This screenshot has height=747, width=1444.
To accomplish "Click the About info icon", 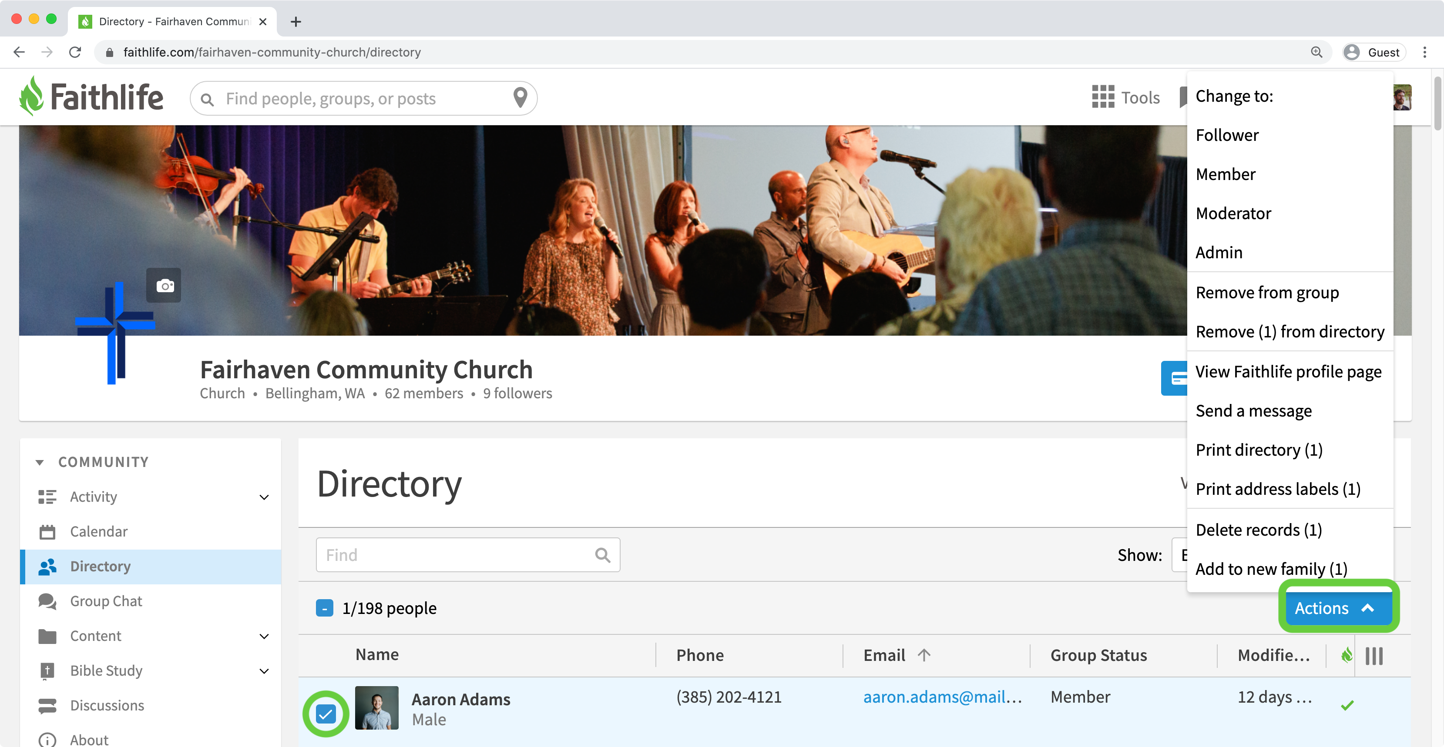I will click(47, 740).
